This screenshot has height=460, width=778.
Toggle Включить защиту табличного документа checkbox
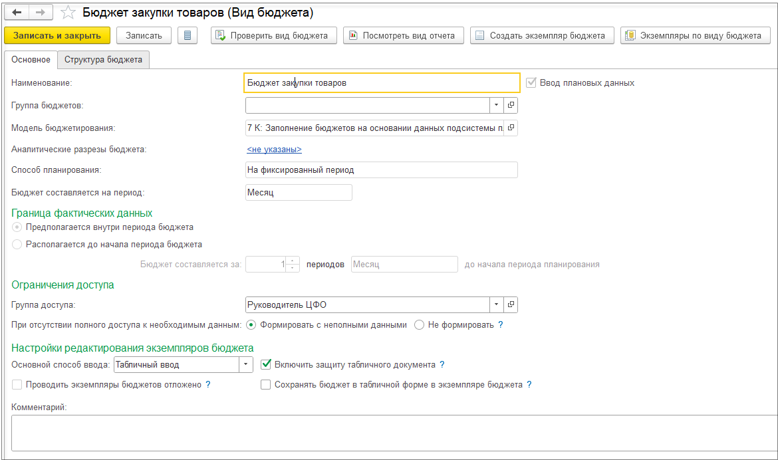point(266,364)
